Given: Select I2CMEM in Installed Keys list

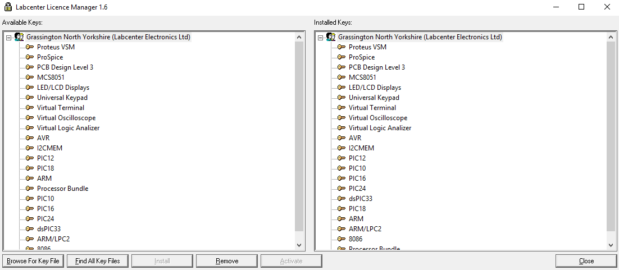Looking at the screenshot, I should click(361, 148).
